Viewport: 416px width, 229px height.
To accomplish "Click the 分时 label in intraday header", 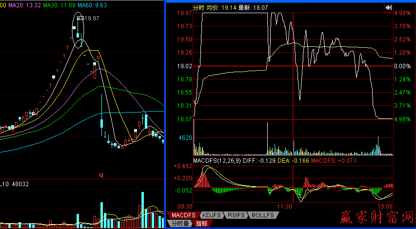I will coord(185,8).
